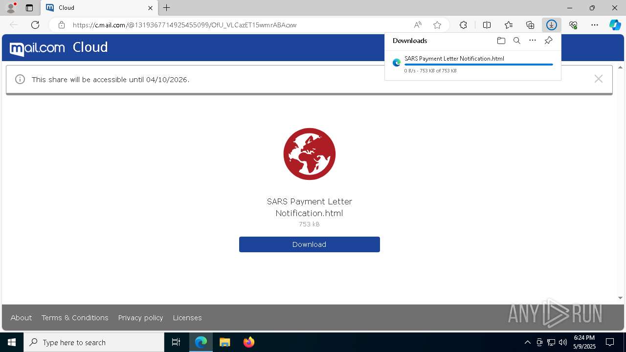Click the taskbar search box
The height and width of the screenshot is (352, 626).
click(x=94, y=342)
